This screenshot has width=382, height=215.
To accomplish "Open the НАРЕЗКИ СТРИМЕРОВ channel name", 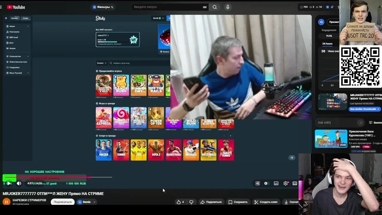I will 29,200.
